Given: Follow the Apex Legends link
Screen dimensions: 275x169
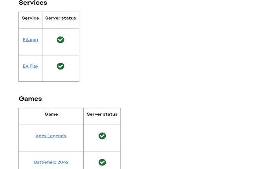Looking at the screenshot, I should (x=51, y=136).
